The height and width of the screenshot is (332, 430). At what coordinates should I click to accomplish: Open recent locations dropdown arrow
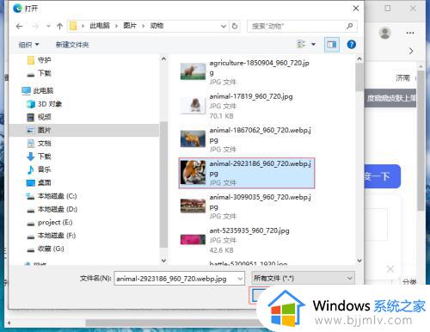coord(48,27)
